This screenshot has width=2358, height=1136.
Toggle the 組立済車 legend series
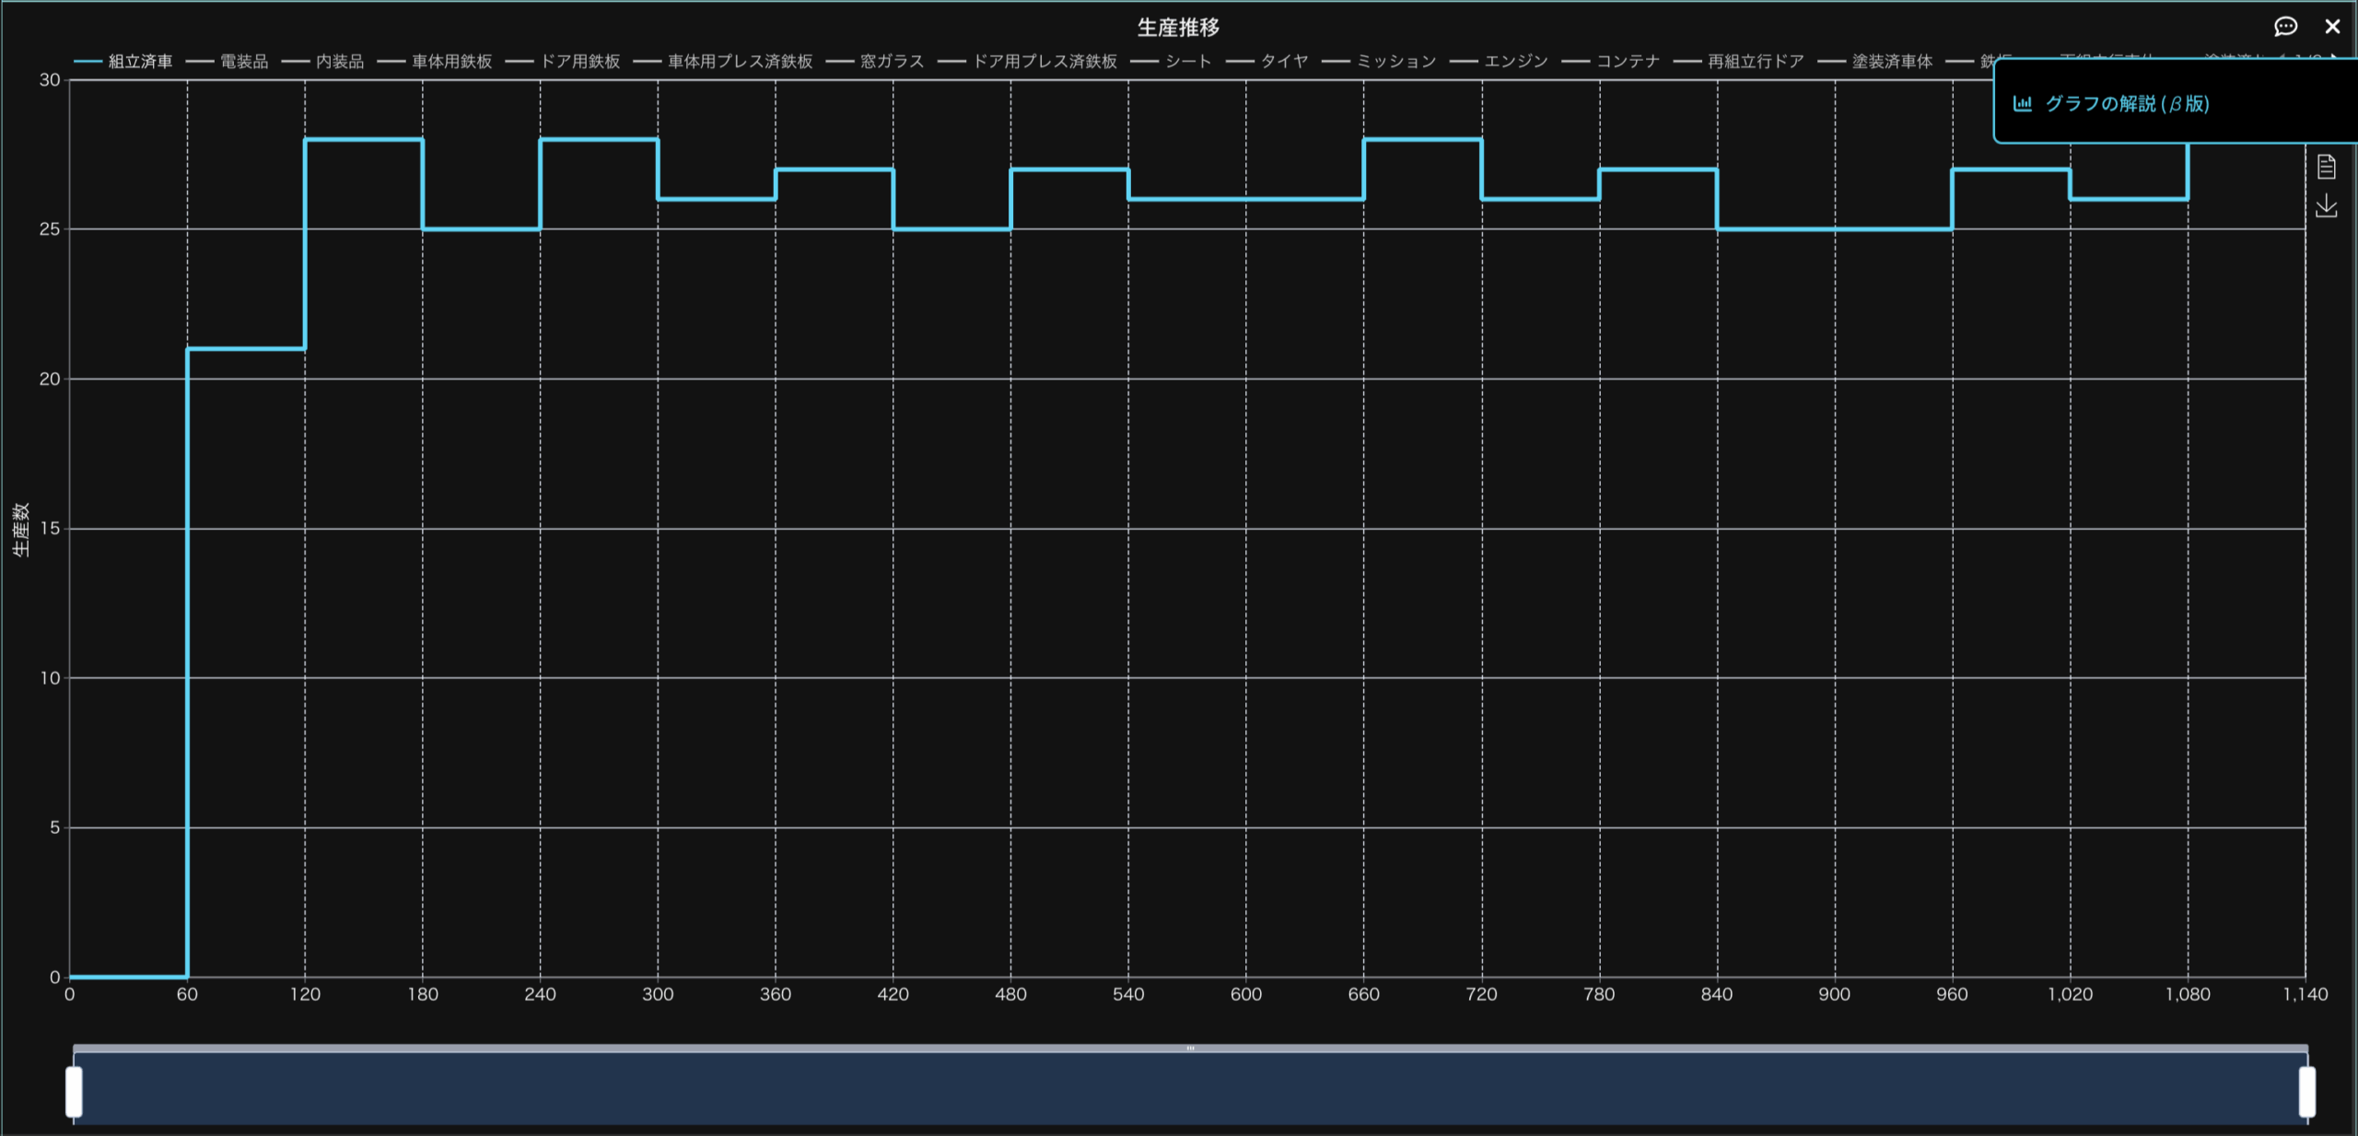point(139,62)
